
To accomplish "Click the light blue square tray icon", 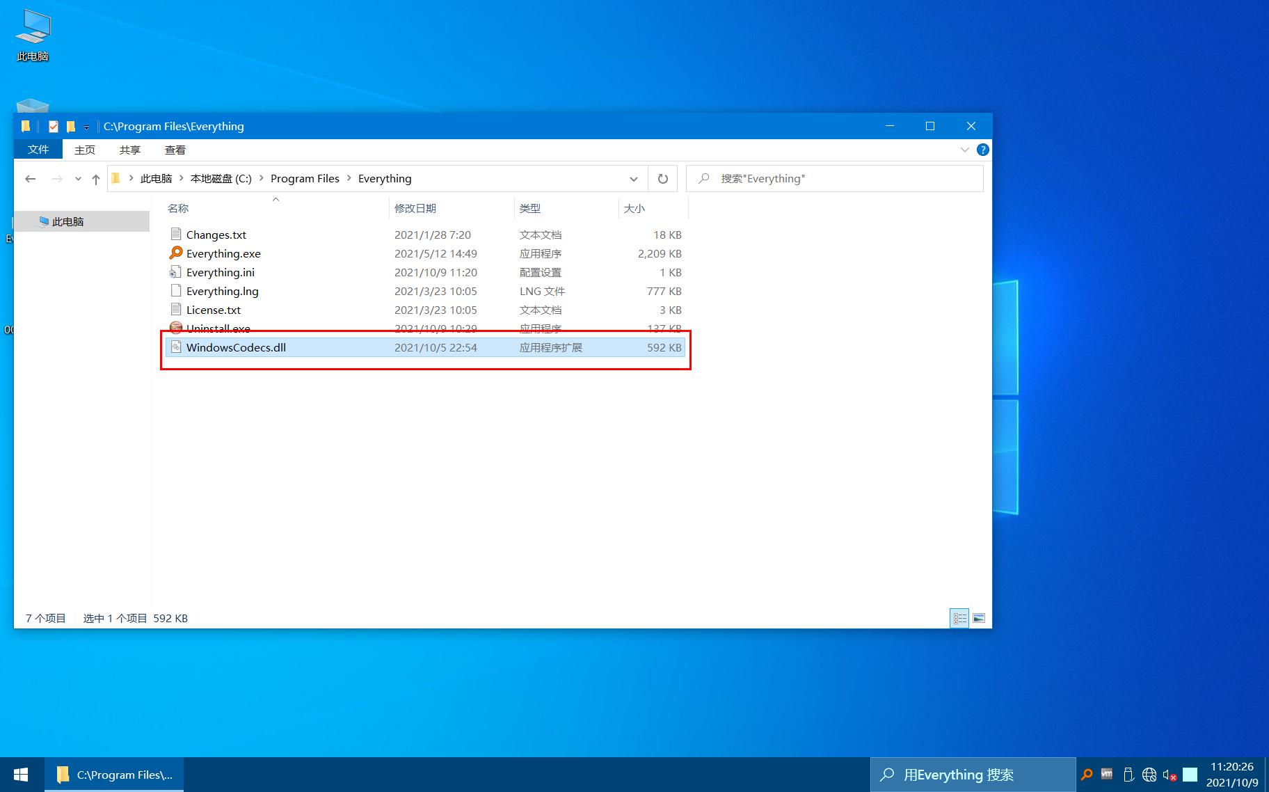I will point(1190,774).
